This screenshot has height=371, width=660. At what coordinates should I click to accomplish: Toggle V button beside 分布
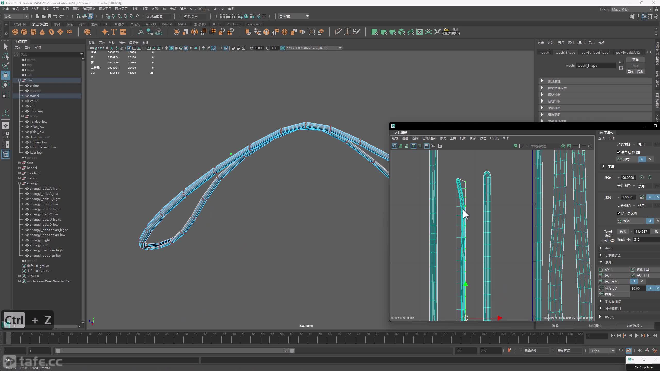click(x=650, y=159)
